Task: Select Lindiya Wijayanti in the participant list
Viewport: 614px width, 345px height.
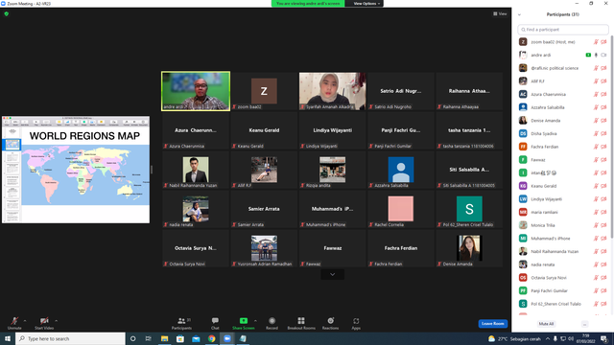Action: click(563, 199)
